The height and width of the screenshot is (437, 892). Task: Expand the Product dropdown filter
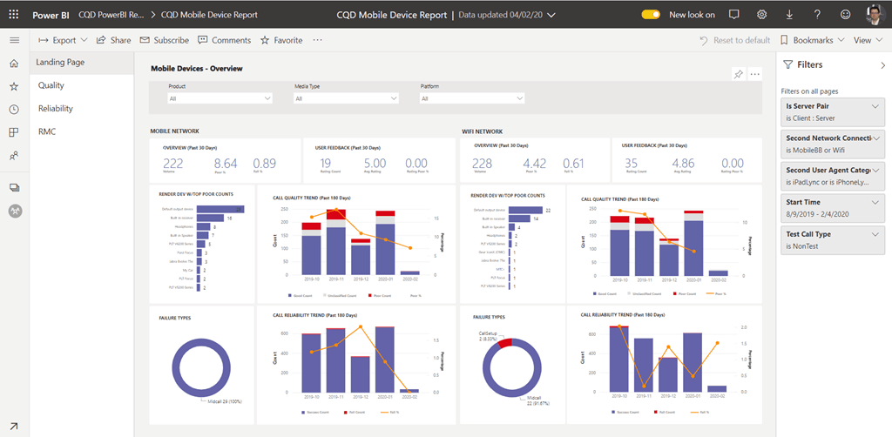coord(220,98)
